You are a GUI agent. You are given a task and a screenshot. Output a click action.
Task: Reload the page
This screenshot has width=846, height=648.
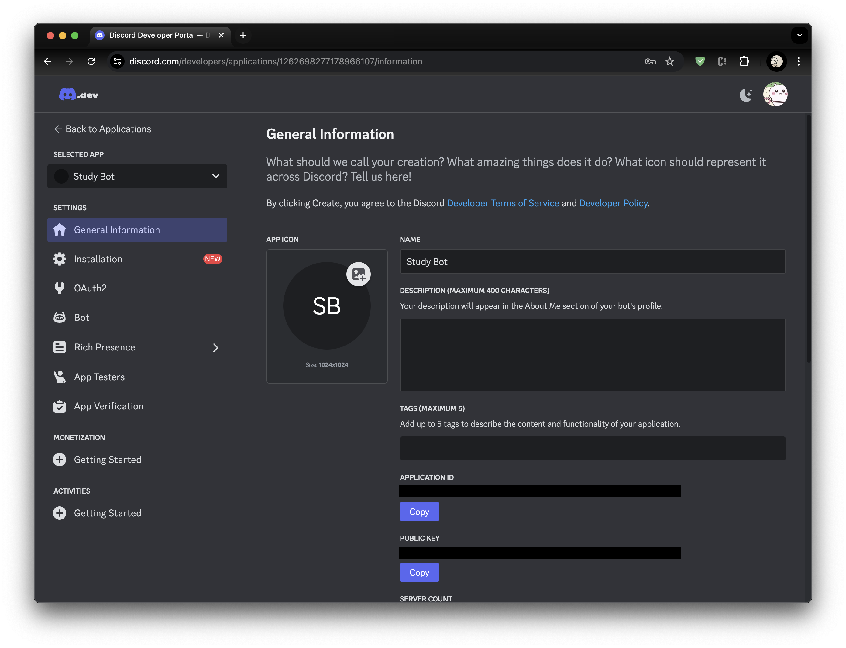click(91, 61)
